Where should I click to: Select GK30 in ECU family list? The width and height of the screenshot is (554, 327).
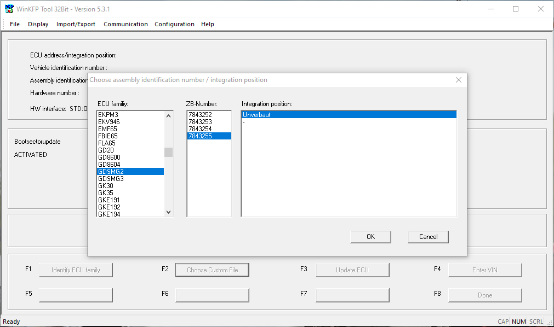click(x=130, y=185)
